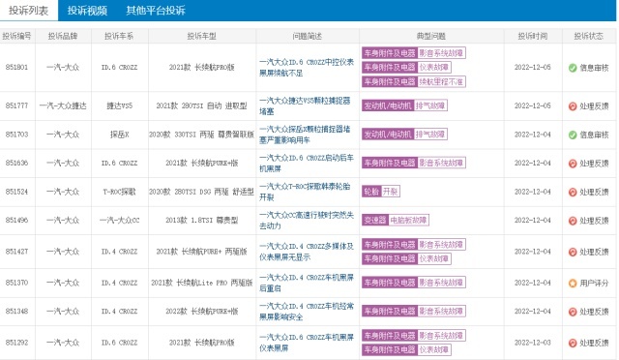Click complaint number 851496
This screenshot has height=360, width=619.
16,220
